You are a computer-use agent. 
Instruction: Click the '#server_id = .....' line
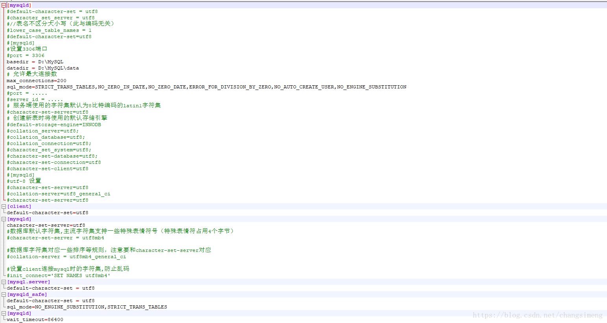(x=35, y=99)
